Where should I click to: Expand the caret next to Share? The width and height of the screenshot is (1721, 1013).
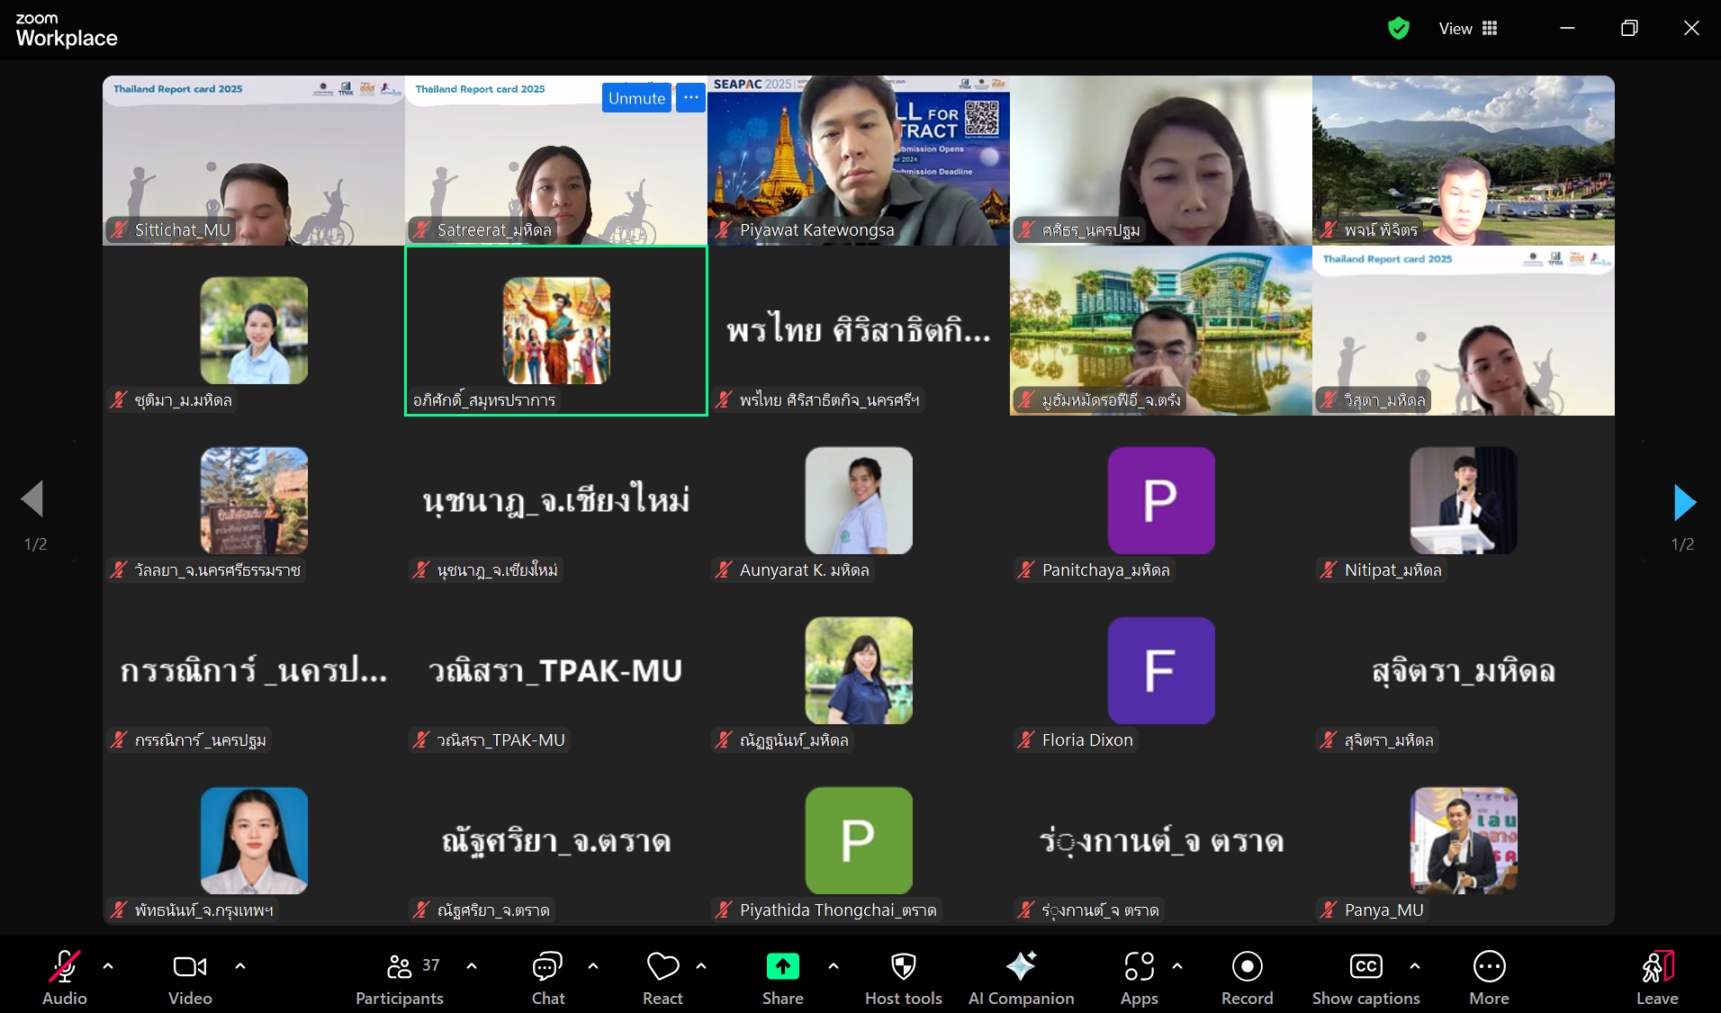[833, 966]
